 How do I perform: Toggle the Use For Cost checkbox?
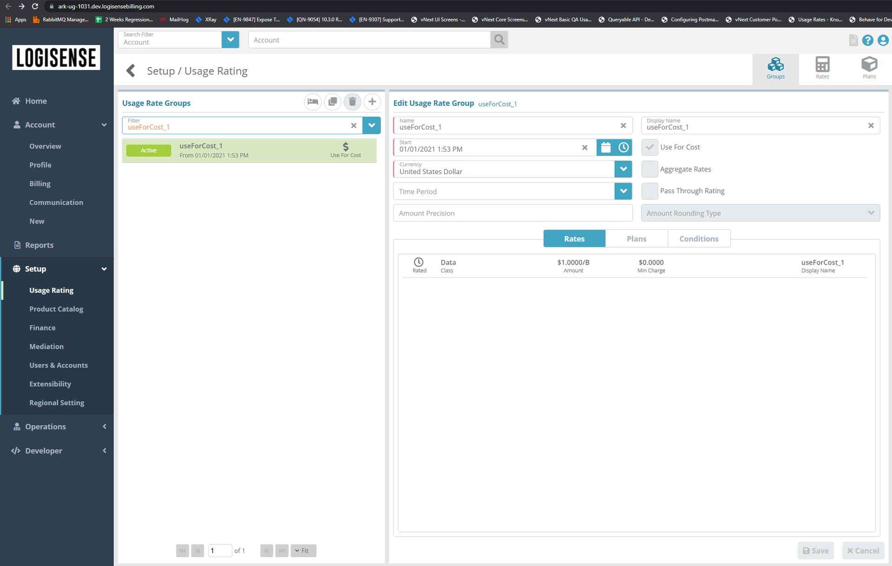(x=649, y=147)
